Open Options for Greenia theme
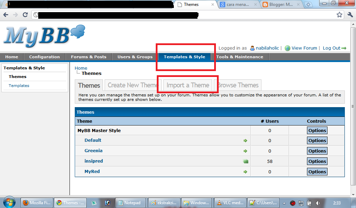The image size is (356, 208). [x=317, y=151]
